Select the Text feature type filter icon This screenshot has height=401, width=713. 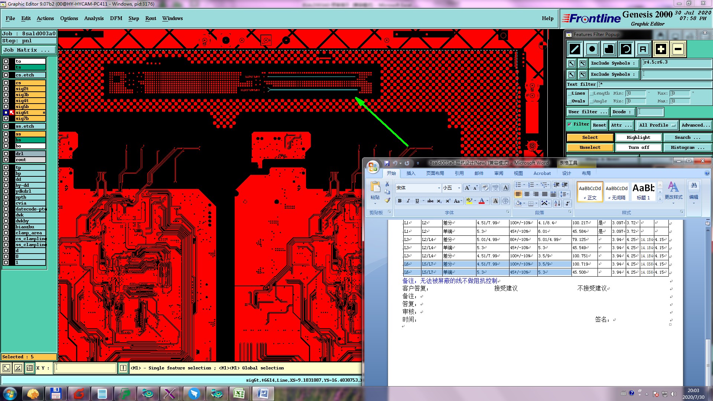(643, 49)
